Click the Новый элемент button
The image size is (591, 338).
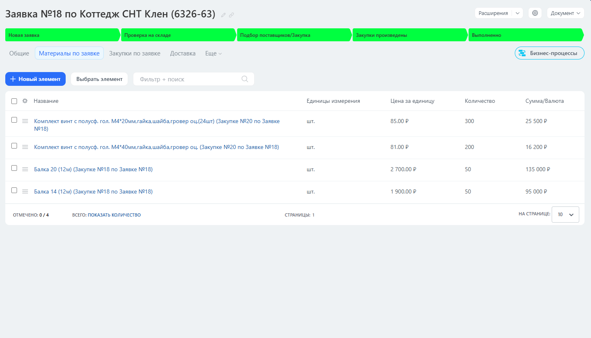pos(35,79)
